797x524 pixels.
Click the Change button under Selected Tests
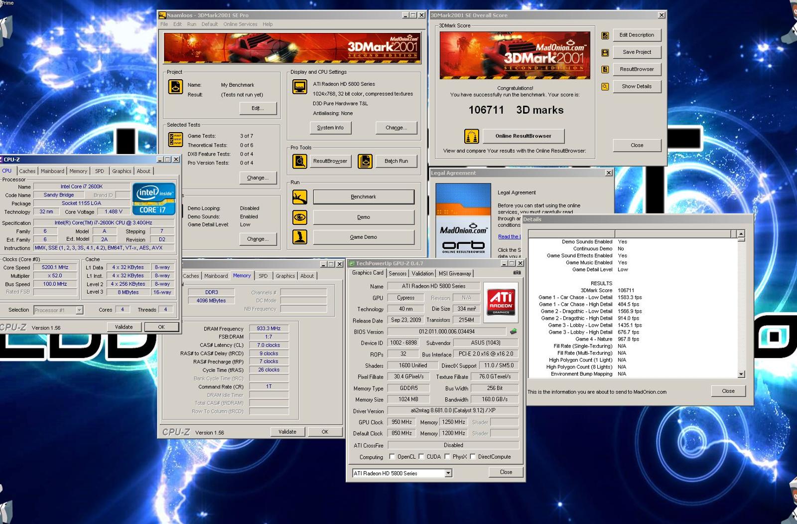(x=258, y=177)
